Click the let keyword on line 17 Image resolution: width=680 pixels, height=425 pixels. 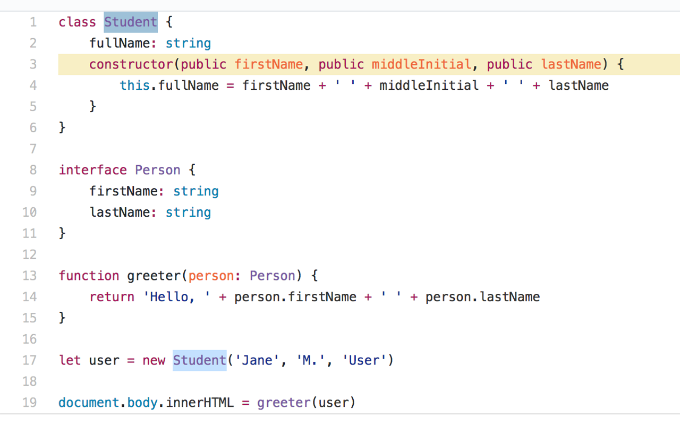point(70,360)
